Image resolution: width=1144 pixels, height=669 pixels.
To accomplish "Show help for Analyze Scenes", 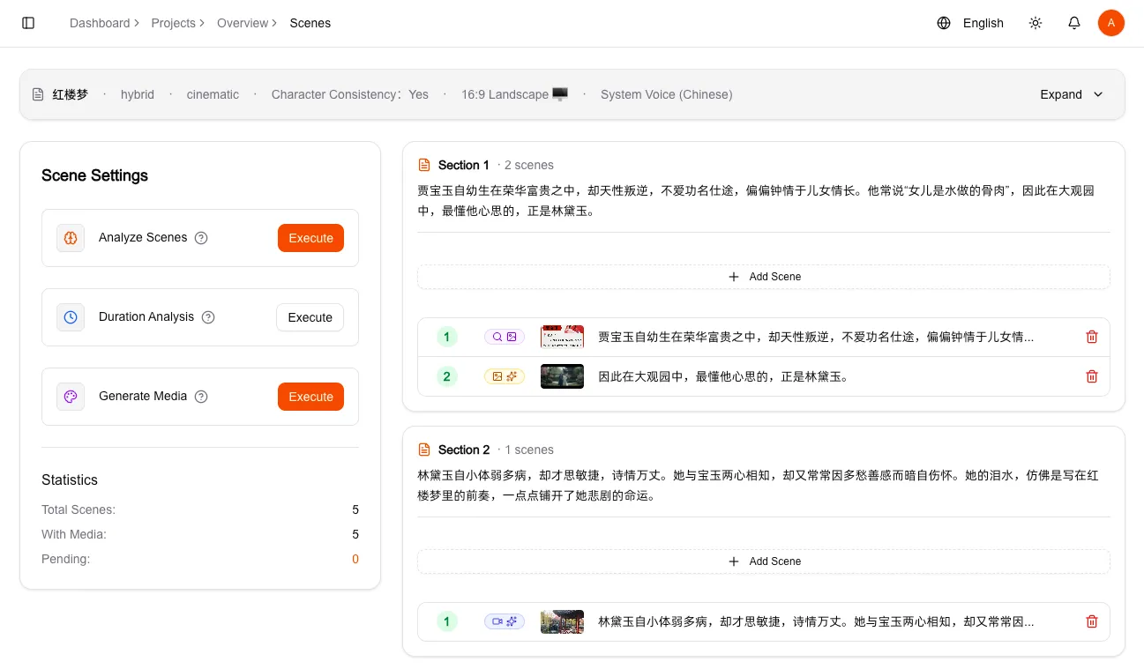I will [201, 238].
